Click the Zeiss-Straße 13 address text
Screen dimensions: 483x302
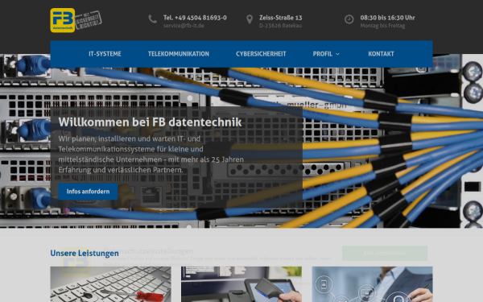tap(281, 18)
